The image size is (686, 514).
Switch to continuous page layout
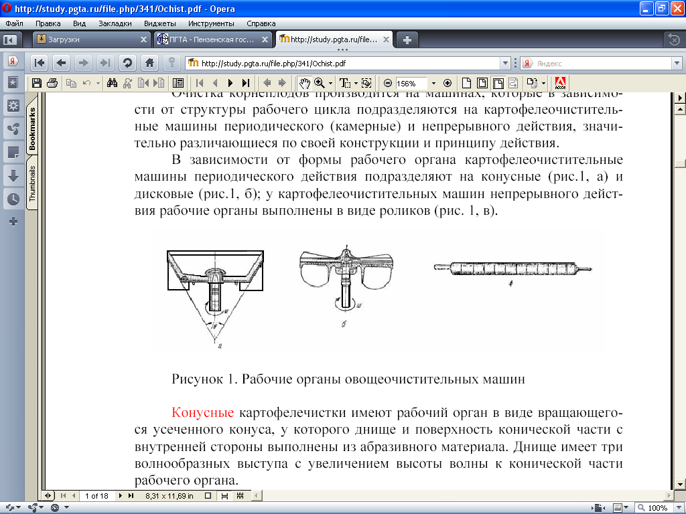[225, 496]
